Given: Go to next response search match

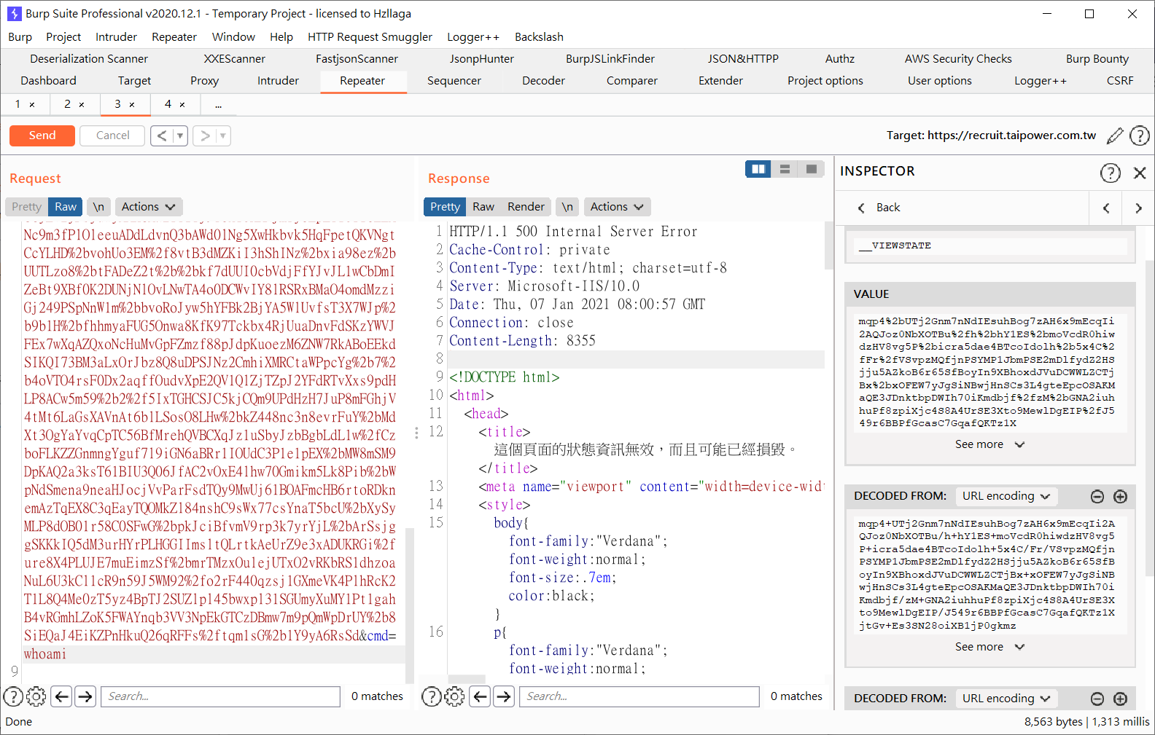Looking at the screenshot, I should (504, 697).
